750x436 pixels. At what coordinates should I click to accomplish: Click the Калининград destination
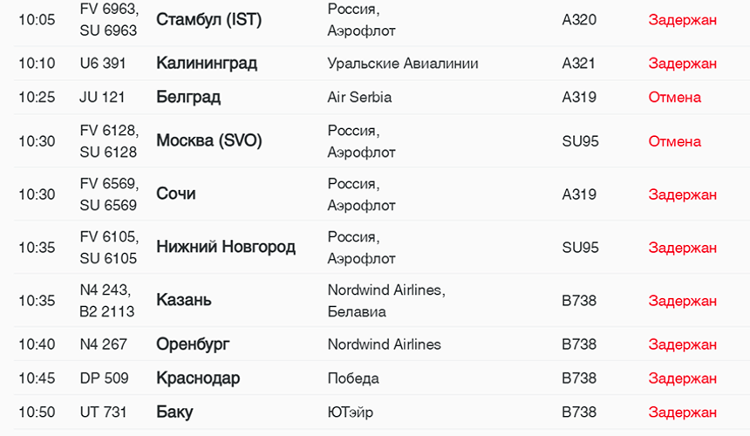[x=207, y=64]
